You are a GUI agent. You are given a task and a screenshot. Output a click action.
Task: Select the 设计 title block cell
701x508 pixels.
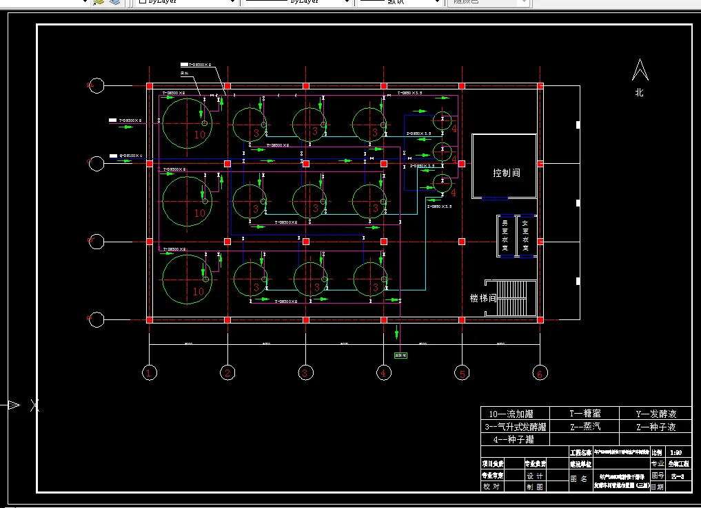(535, 476)
